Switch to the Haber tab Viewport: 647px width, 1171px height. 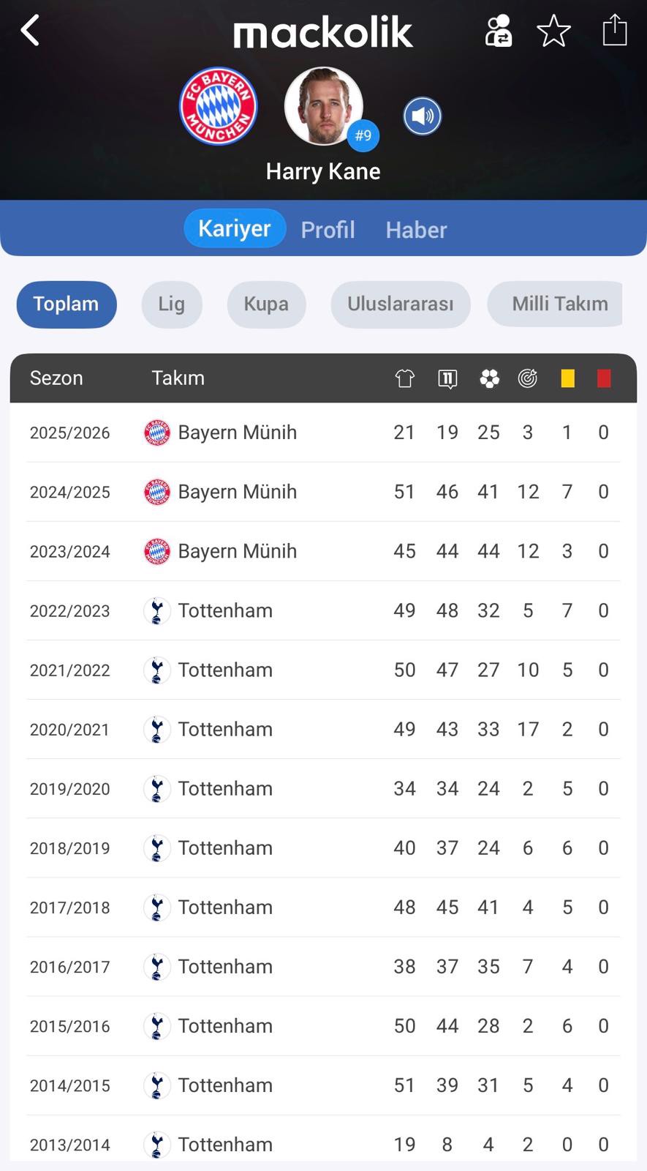point(416,230)
